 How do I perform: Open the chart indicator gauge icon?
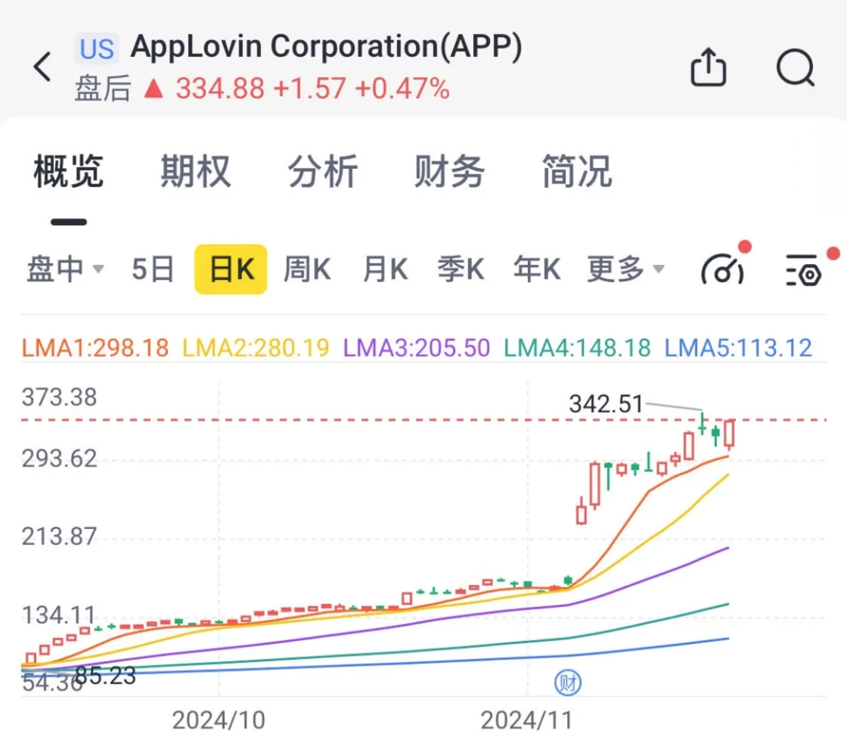tap(723, 269)
